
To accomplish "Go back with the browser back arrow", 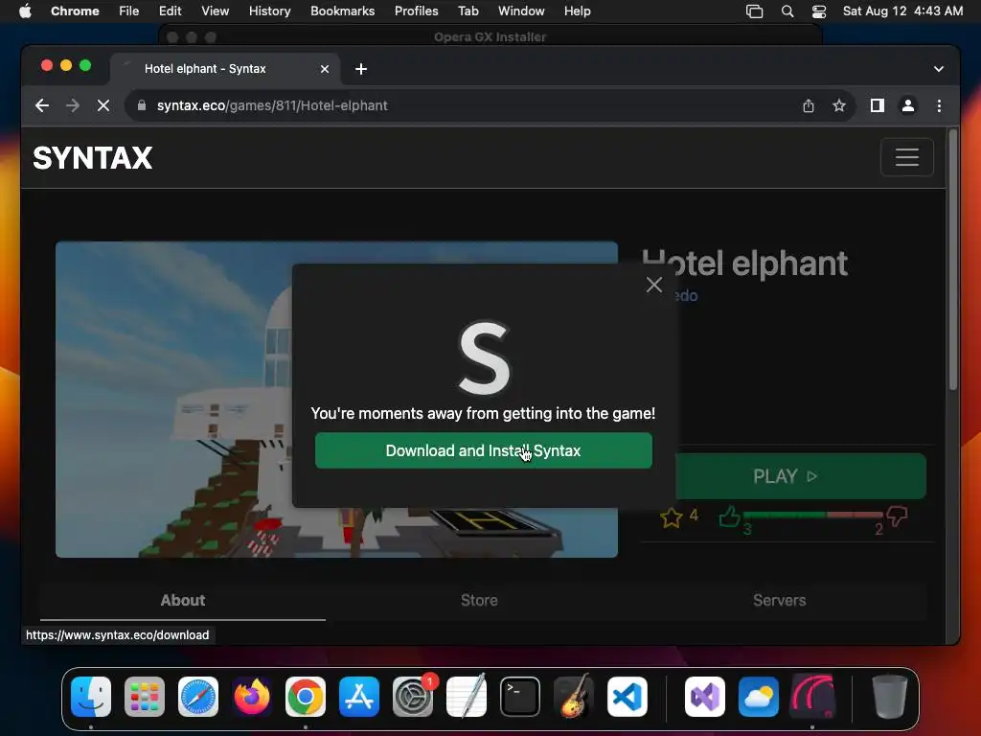I will pyautogui.click(x=42, y=105).
